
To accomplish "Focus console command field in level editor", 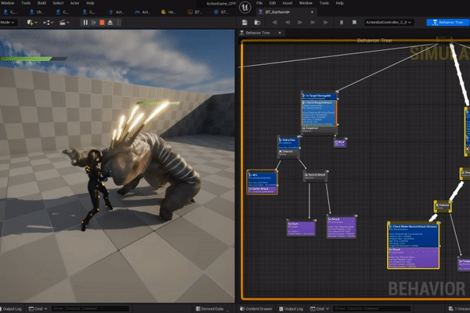I will [x=90, y=308].
